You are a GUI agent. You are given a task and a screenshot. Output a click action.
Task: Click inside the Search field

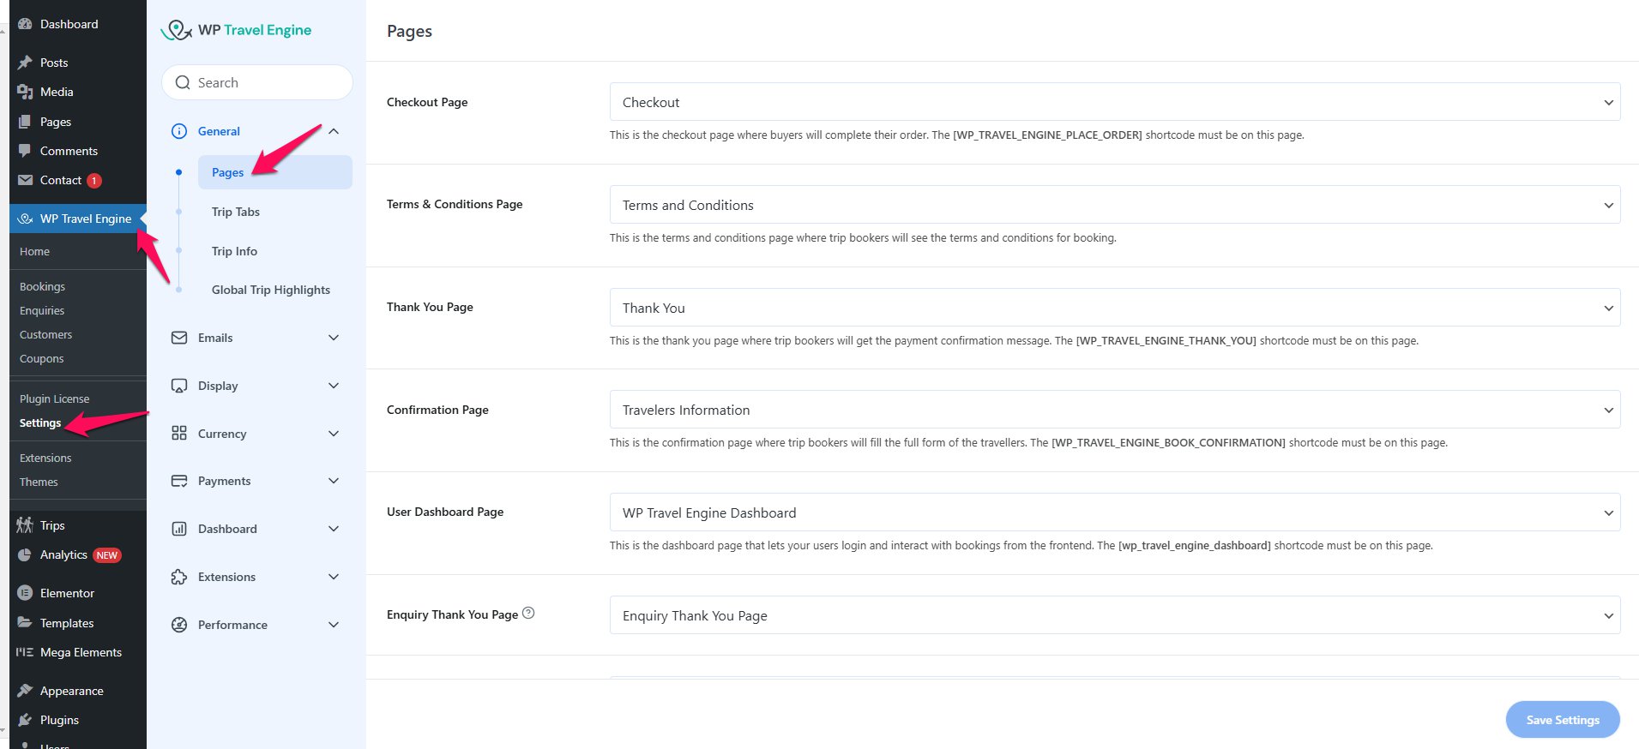pyautogui.click(x=256, y=82)
